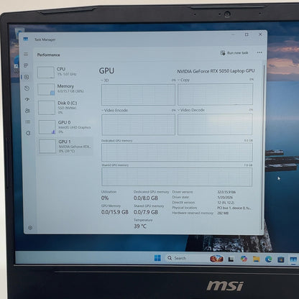This screenshot has height=299, width=299.
Task: Select the Performance page sidebar icon
Action: [x=27, y=77]
